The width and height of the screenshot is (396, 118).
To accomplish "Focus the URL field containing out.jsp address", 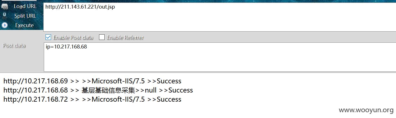I will pyautogui.click(x=220, y=17).
